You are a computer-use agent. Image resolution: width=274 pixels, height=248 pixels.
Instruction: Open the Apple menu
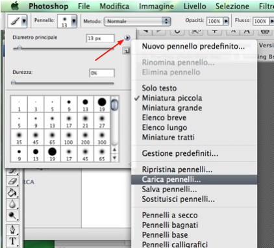15,6
